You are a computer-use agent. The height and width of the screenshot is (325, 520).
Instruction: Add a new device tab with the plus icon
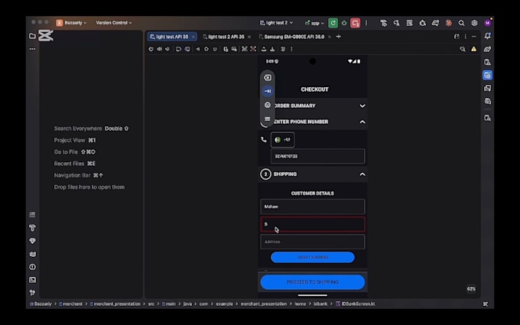point(338,37)
